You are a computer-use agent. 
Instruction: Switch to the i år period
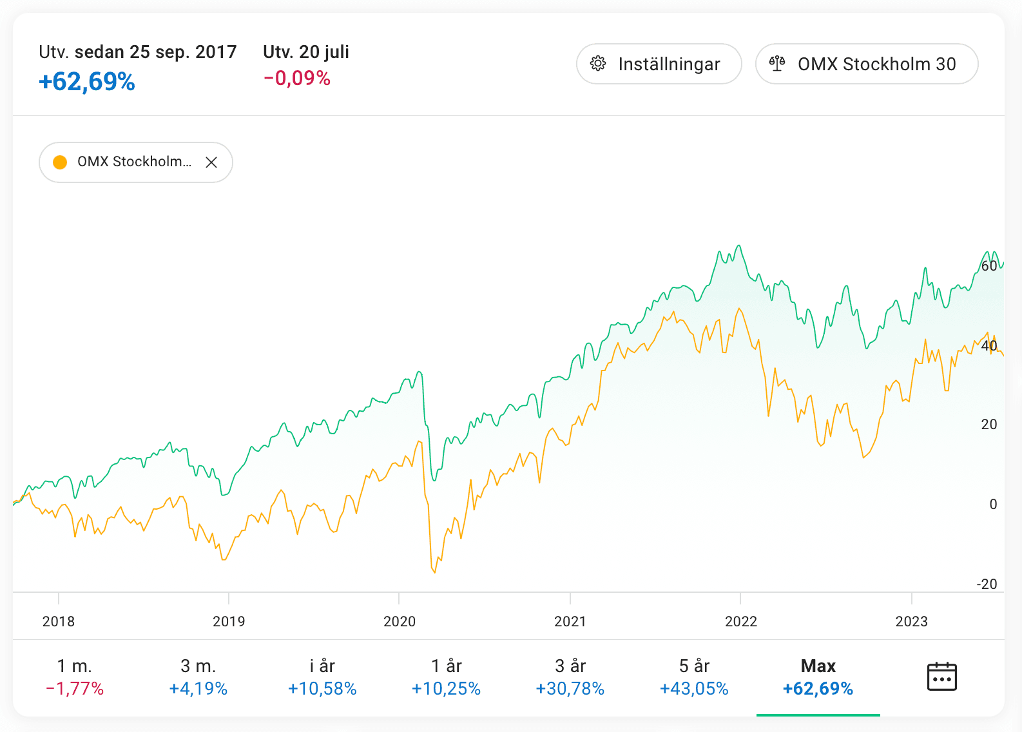coord(322,677)
